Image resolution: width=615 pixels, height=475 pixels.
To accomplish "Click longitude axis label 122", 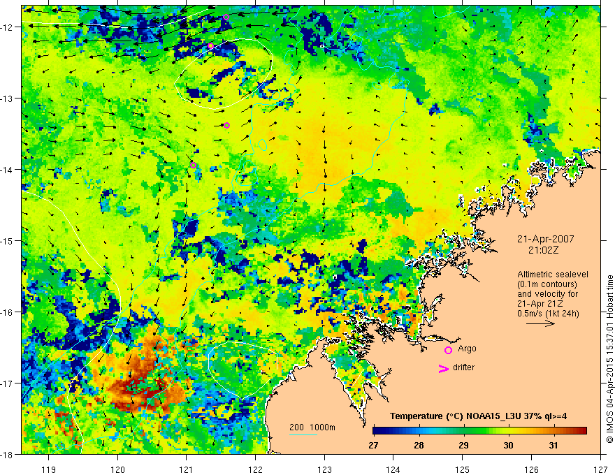I will pyautogui.click(x=255, y=469).
